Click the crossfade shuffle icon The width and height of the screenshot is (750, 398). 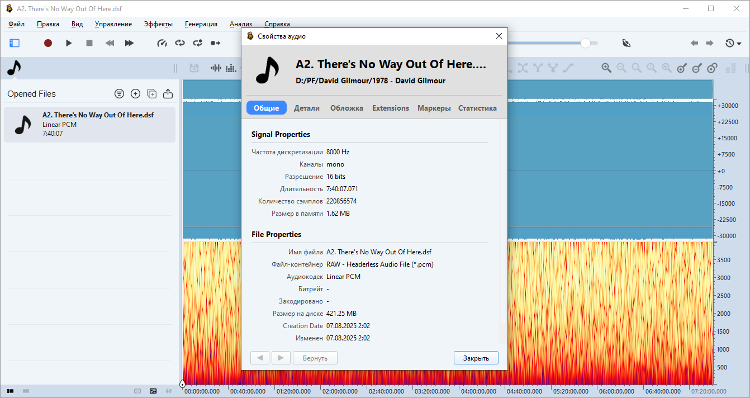tap(523, 68)
